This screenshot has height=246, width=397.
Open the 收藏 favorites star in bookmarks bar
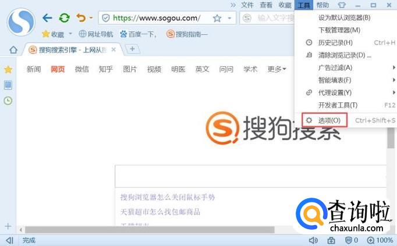click(45, 34)
